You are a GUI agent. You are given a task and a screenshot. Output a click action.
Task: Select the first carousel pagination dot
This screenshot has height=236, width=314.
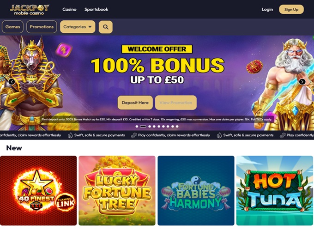[137, 127]
